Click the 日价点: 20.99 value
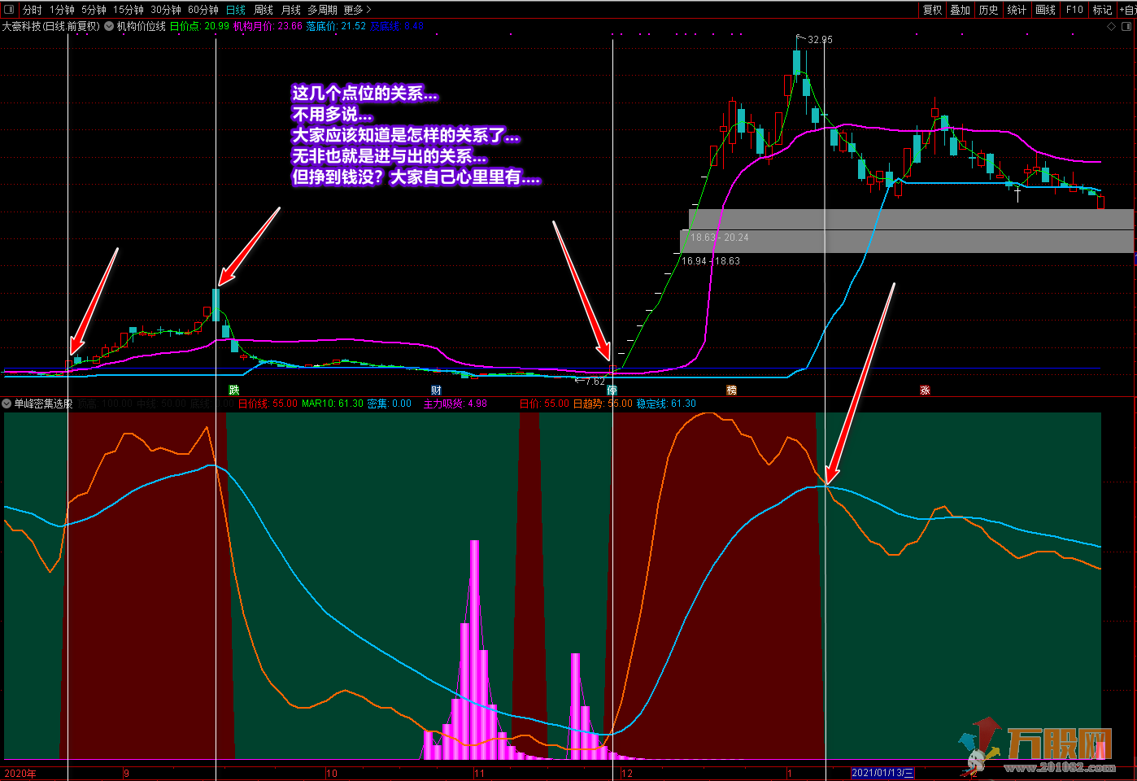Viewport: 1137px width, 781px height. (199, 26)
